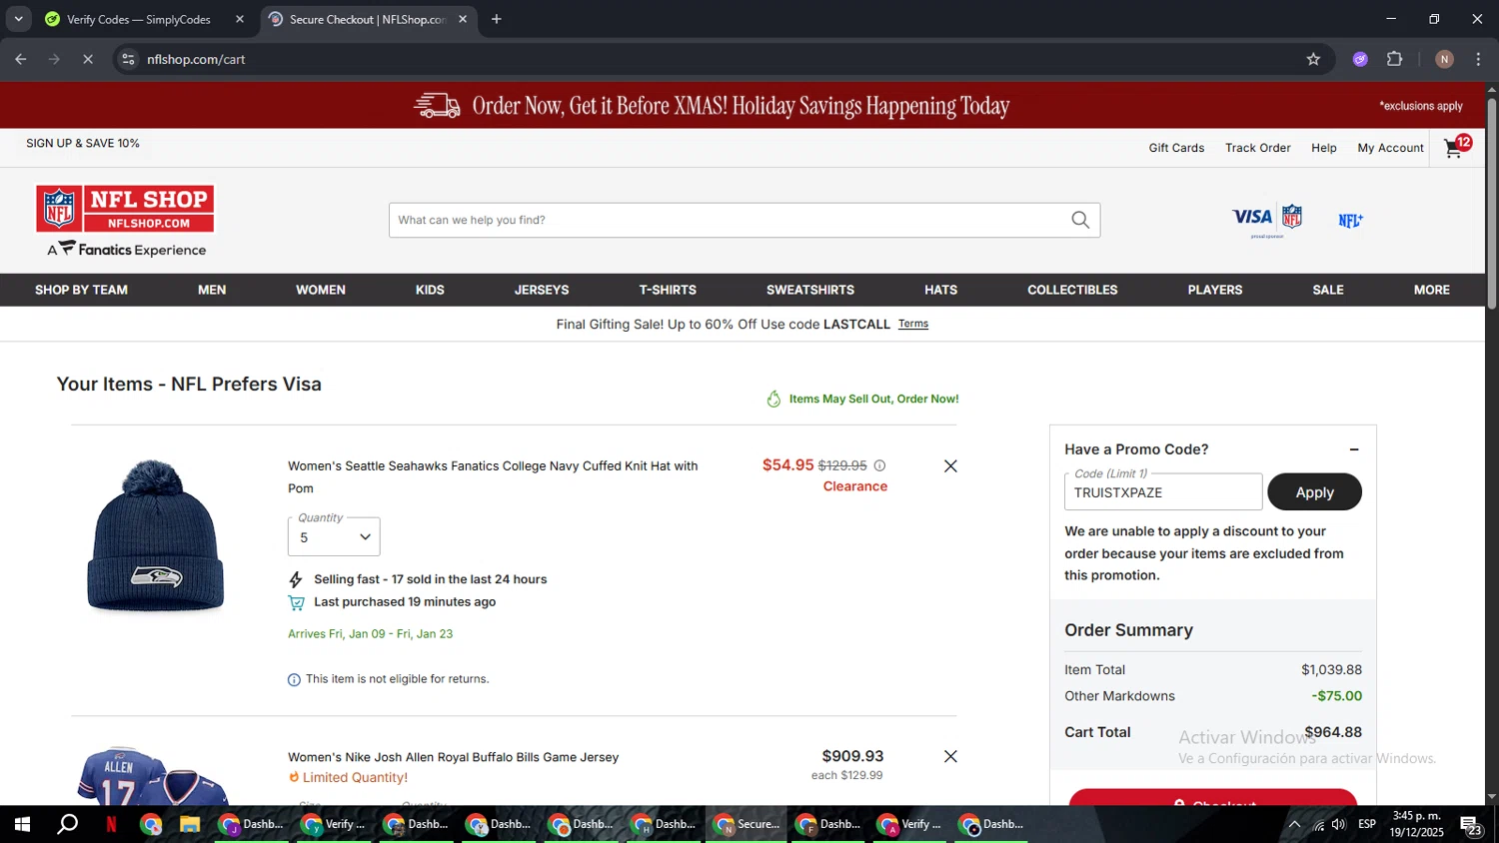Open the SALE navigation menu
This screenshot has height=843, width=1499.
[1328, 290]
